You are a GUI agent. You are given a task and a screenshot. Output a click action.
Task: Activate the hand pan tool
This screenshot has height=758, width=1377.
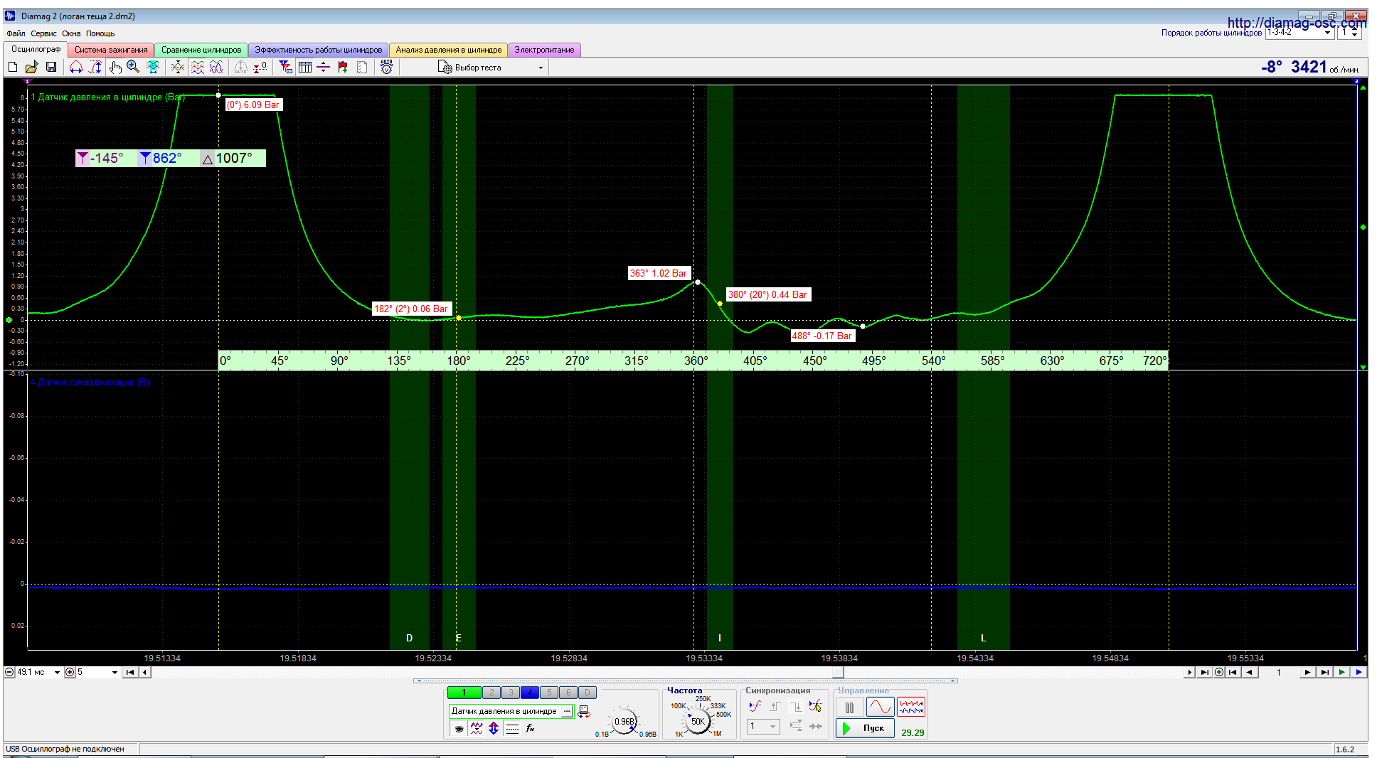pos(115,67)
